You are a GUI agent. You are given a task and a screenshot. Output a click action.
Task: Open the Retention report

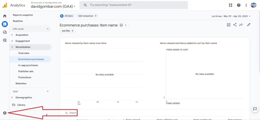pos(21,84)
